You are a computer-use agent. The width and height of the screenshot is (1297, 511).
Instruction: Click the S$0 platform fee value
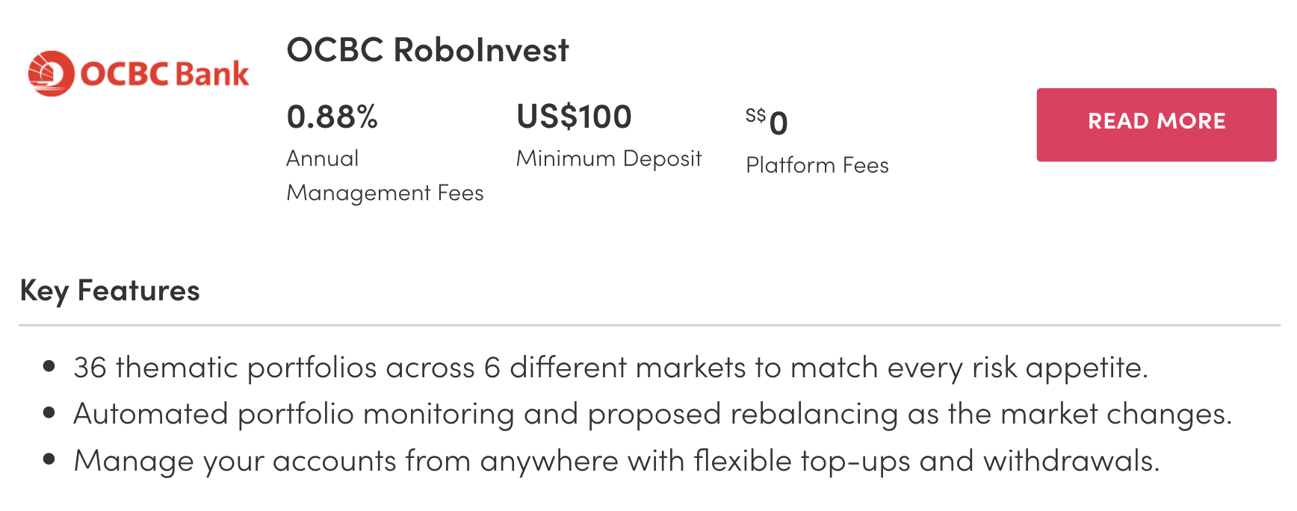[767, 122]
